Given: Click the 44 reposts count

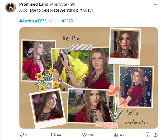Looking at the screenshot, I should [59, 135].
